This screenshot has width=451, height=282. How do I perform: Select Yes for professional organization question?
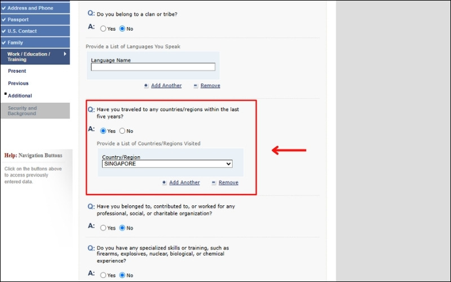click(x=103, y=228)
